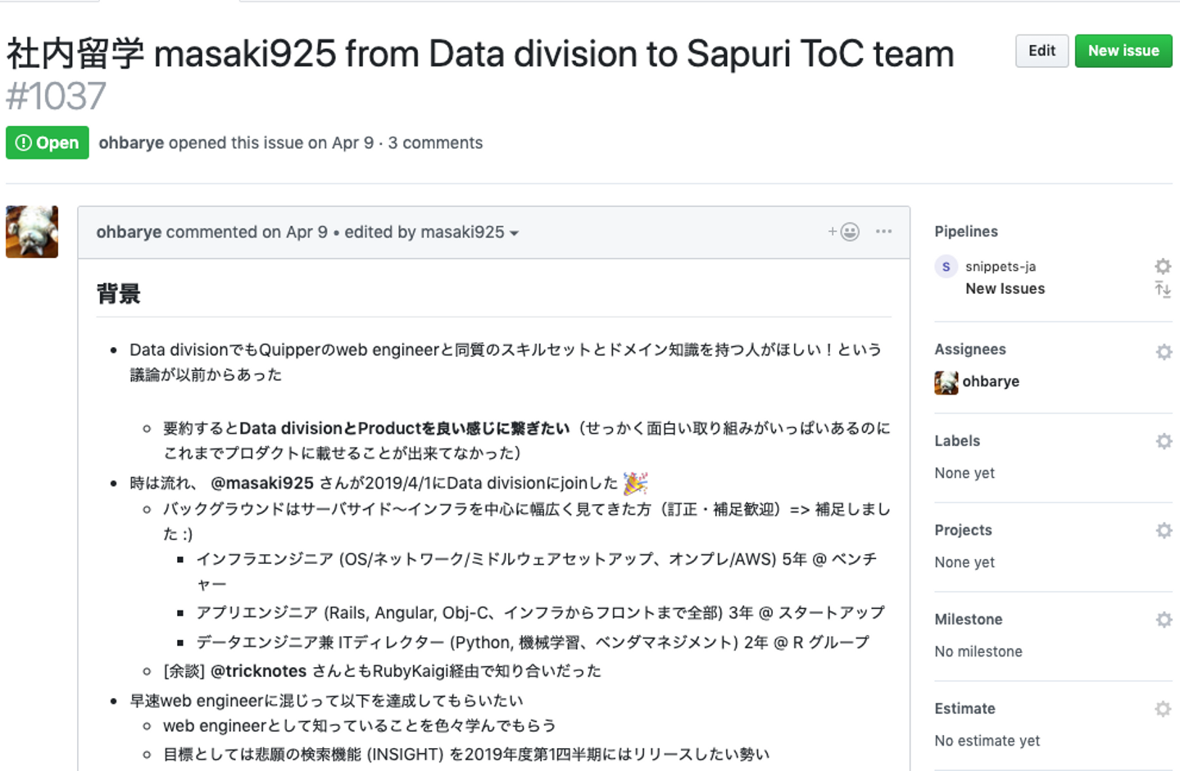Viewport: 1180px width, 771px height.
Task: Open the Estimate gear settings
Action: [x=1163, y=709]
